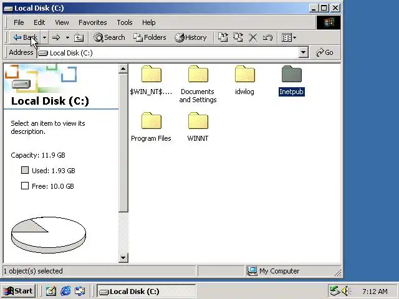The height and width of the screenshot is (299, 399).
Task: Open the View menu
Action: (x=62, y=22)
